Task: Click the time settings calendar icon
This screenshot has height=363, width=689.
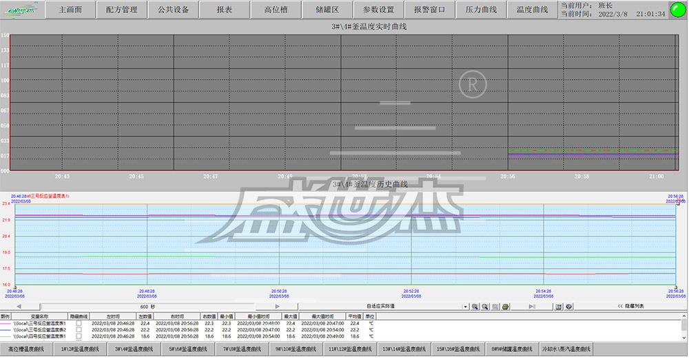Action: coord(559,307)
